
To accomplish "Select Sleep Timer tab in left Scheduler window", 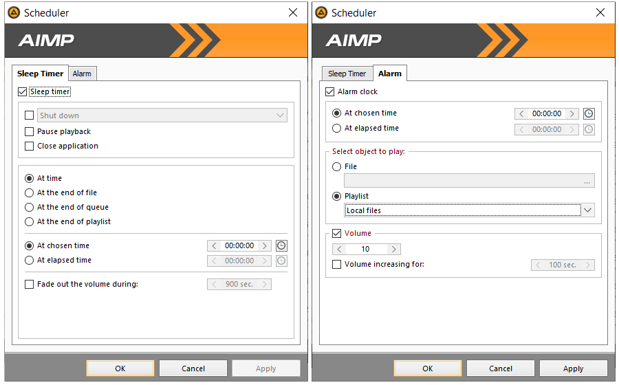I will point(41,74).
